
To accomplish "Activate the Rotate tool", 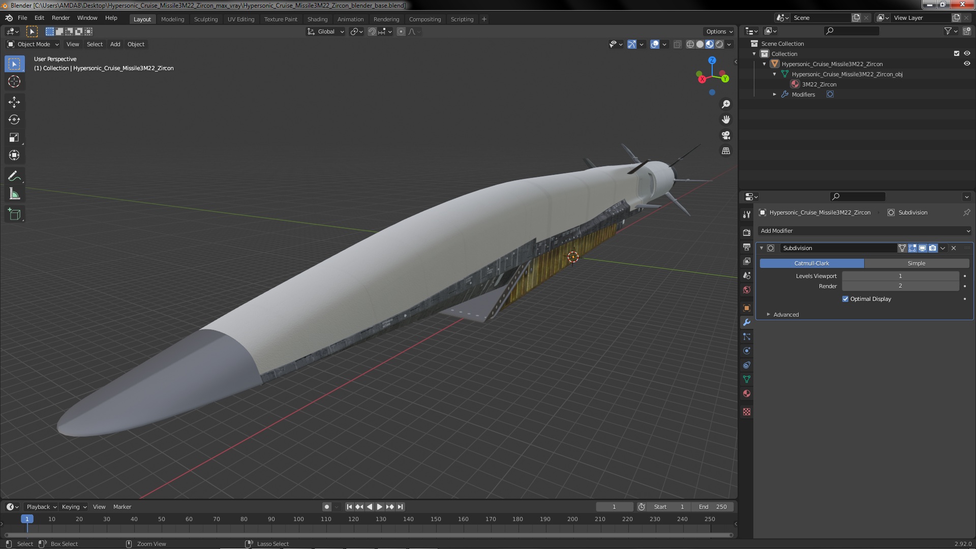I will coord(14,119).
